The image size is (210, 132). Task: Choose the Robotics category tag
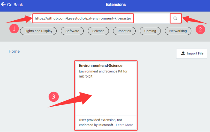(124, 31)
